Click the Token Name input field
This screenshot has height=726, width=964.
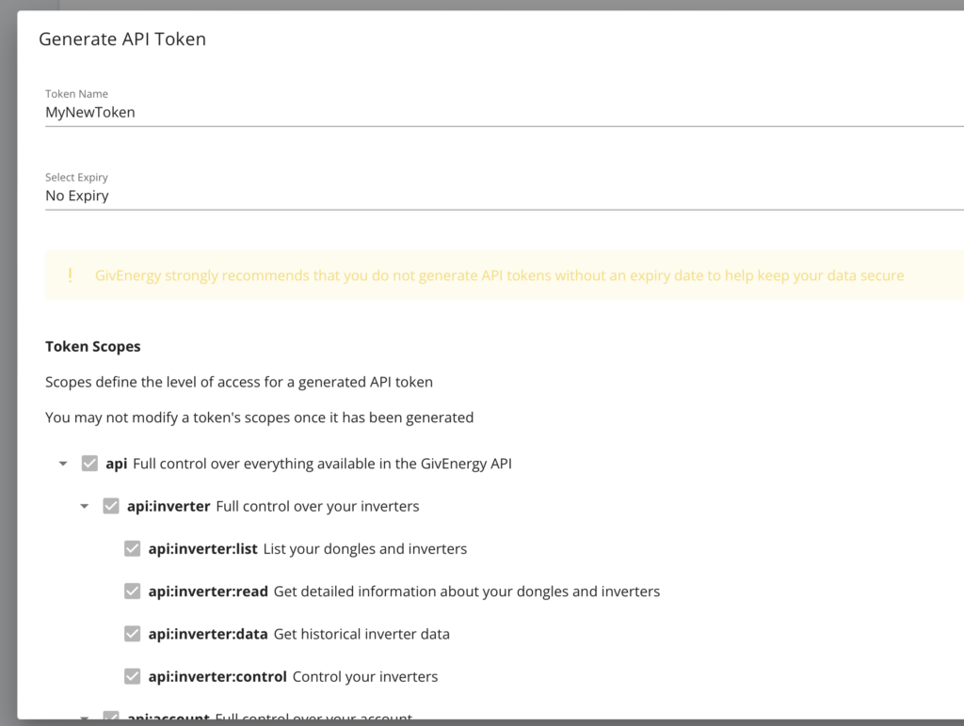pyautogui.click(x=505, y=113)
